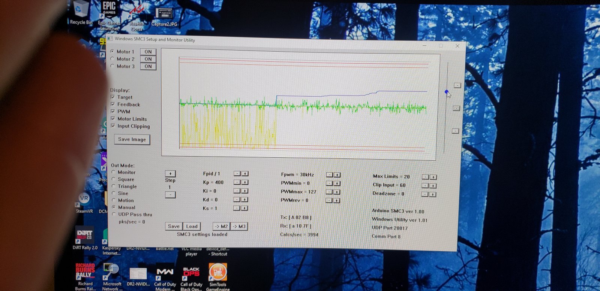Click the blue manual target slider handle

[x=446, y=92]
